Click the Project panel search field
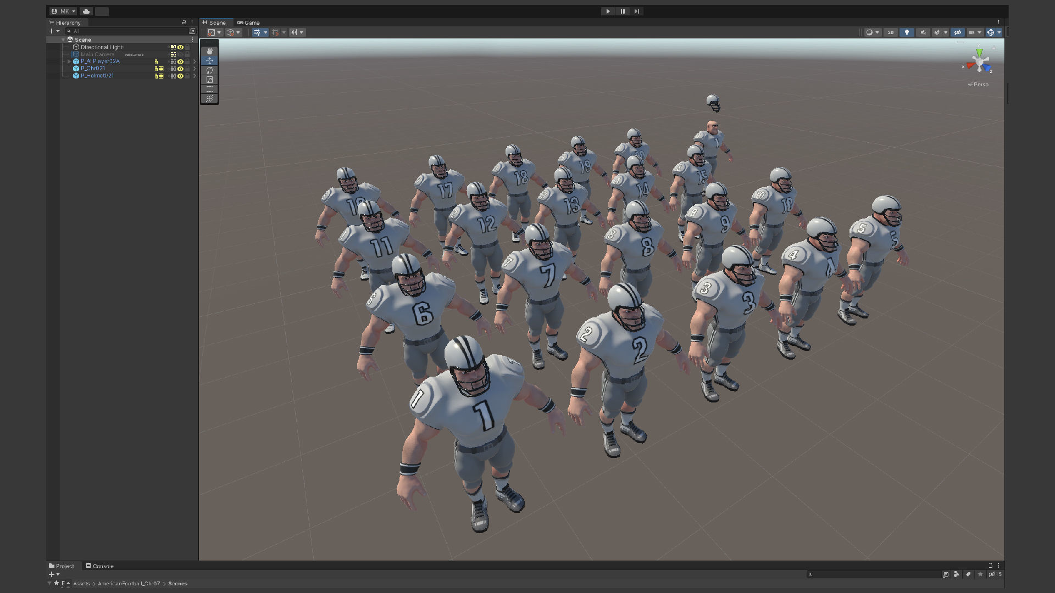 (874, 574)
